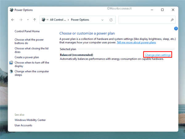Click the Back navigation arrow
This screenshot has height=139, width=185.
13,20
